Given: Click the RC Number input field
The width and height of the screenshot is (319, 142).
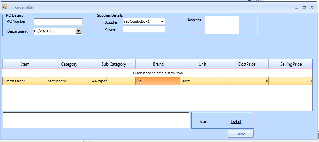Looking at the screenshot, I should coord(58,22).
